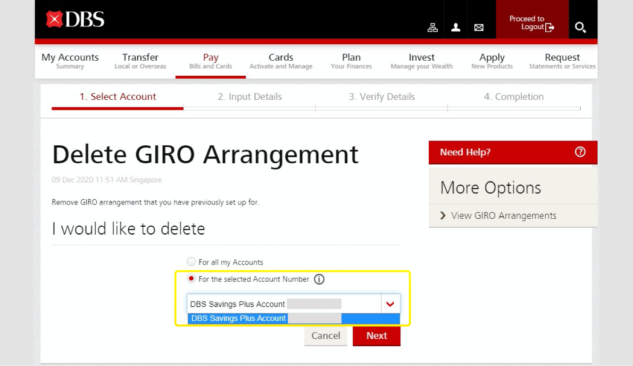Click the search magnifier icon

coord(580,27)
